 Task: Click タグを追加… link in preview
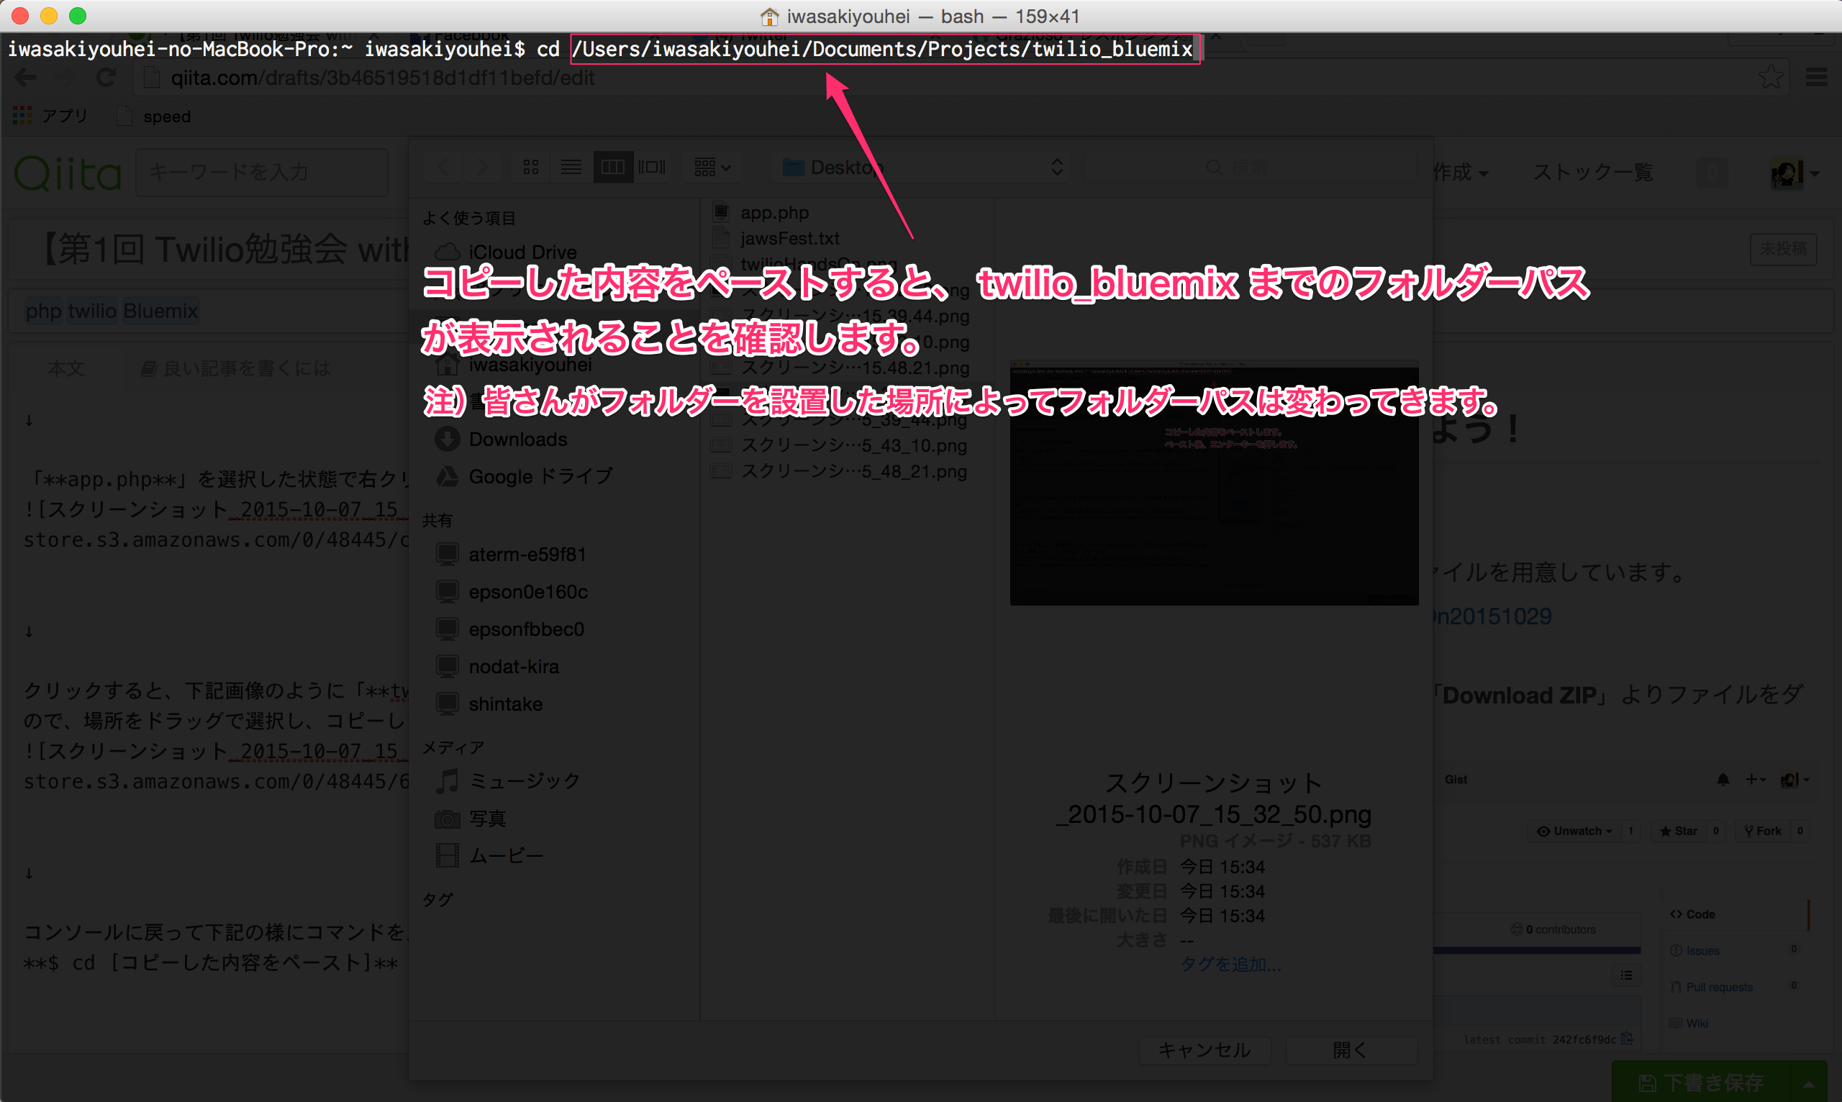tap(1230, 964)
